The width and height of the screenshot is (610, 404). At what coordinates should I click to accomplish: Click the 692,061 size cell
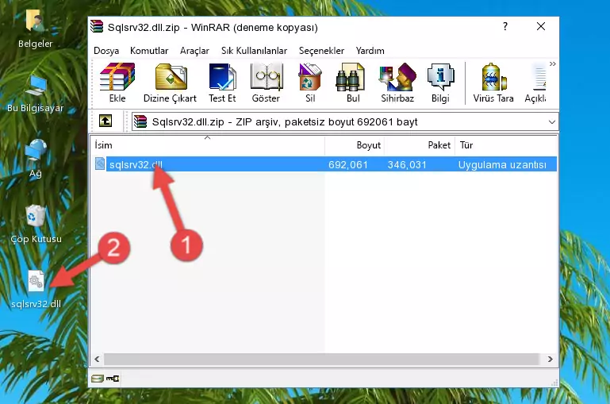pyautogui.click(x=347, y=164)
